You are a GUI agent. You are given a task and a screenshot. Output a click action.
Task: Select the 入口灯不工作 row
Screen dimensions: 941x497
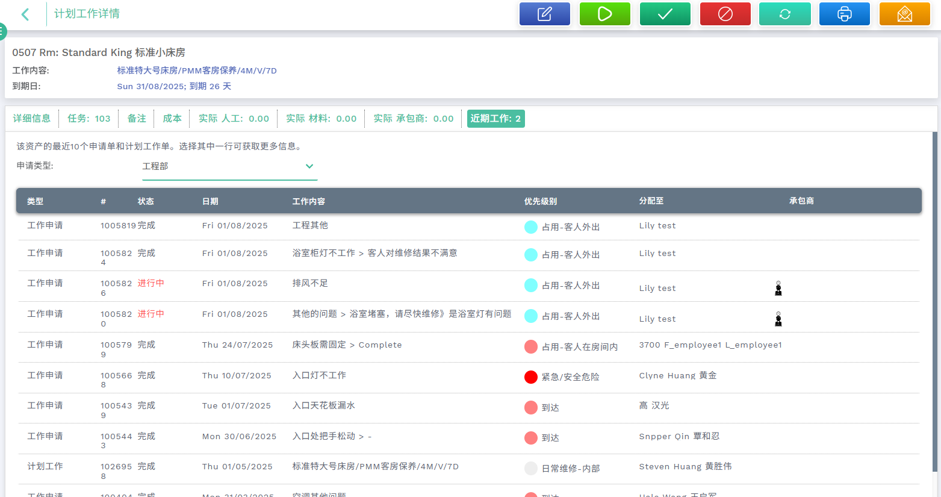point(469,378)
